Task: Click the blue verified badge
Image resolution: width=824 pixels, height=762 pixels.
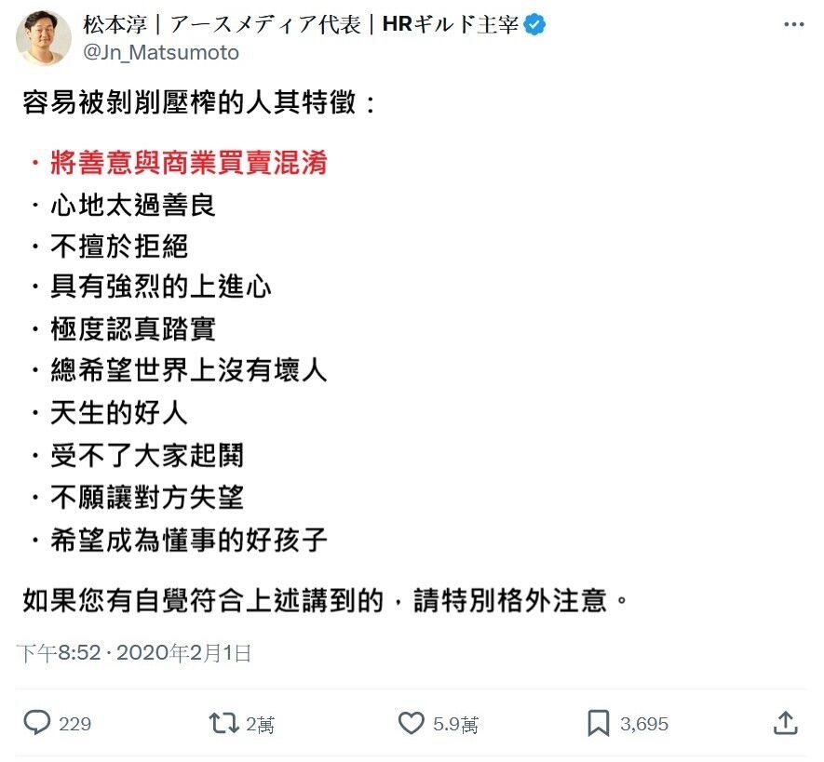Action: coord(534,24)
